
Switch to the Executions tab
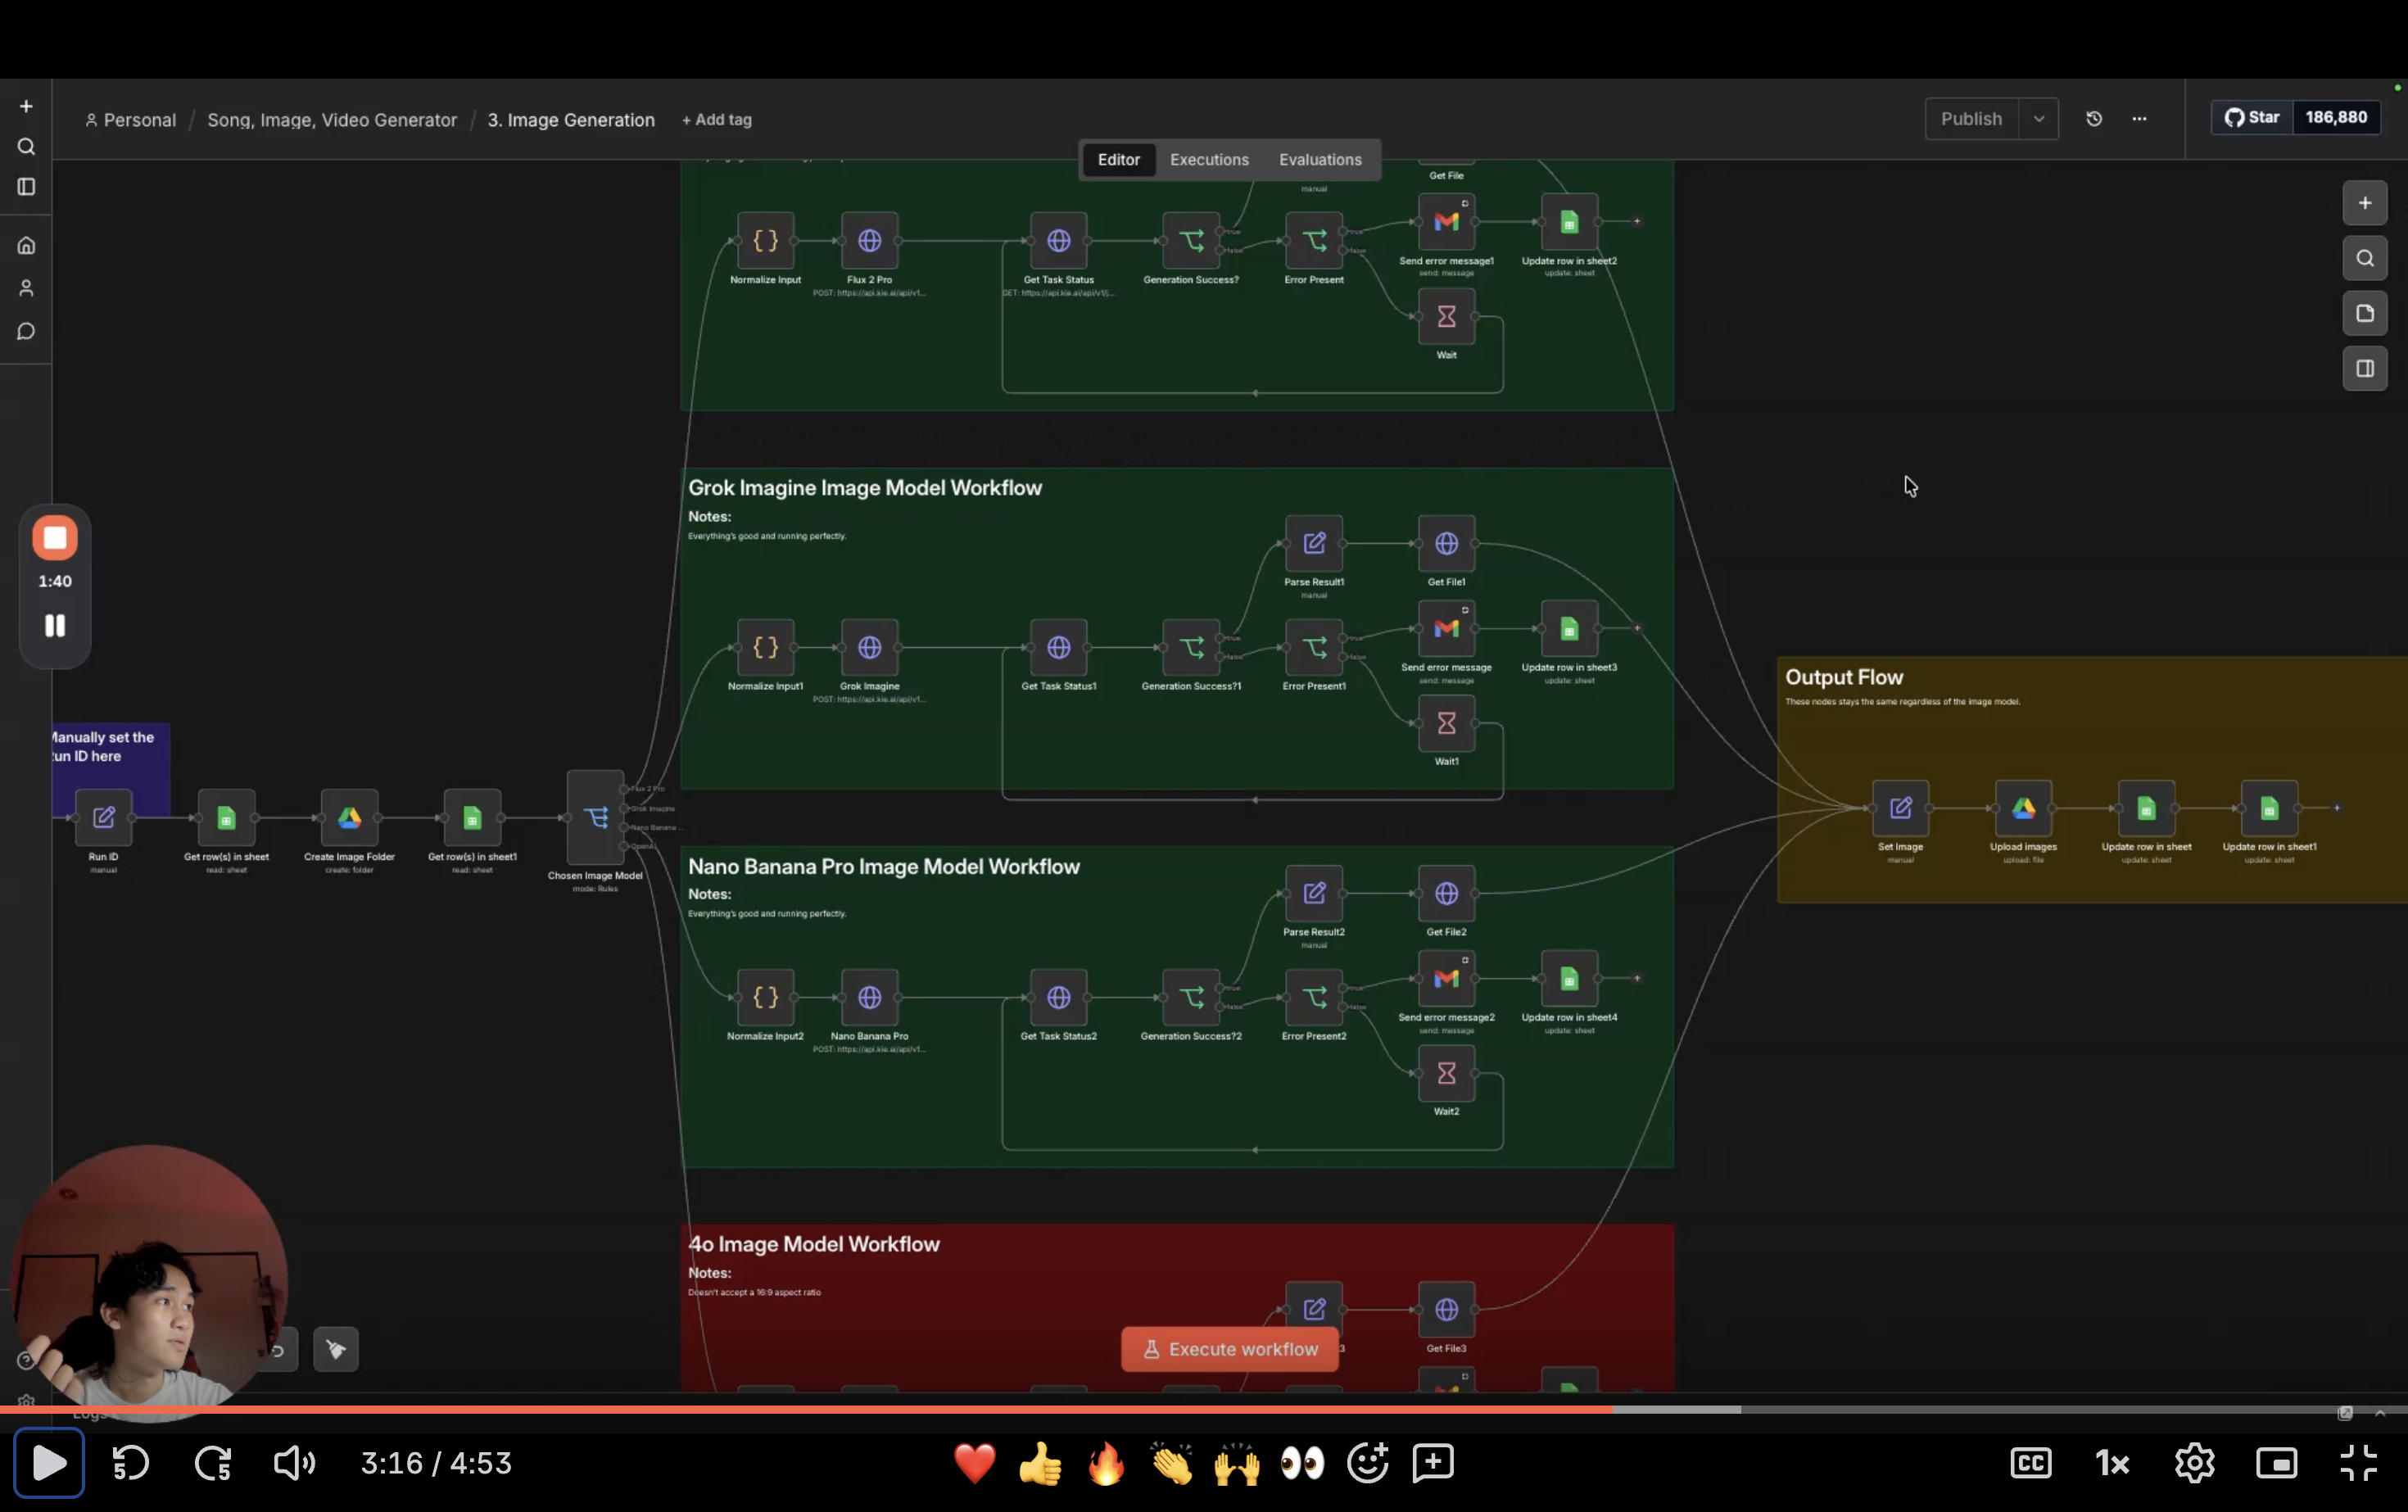1209,160
